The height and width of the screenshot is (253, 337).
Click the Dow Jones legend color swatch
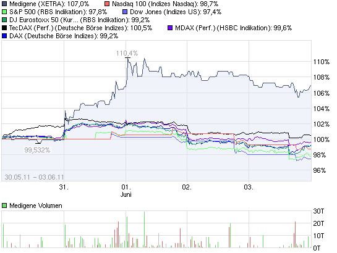125,12
